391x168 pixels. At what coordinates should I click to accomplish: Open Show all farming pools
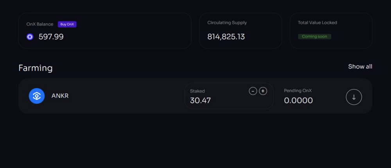(360, 66)
